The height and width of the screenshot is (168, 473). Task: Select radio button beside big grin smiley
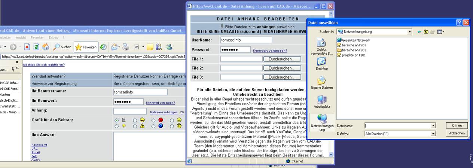click(135, 120)
